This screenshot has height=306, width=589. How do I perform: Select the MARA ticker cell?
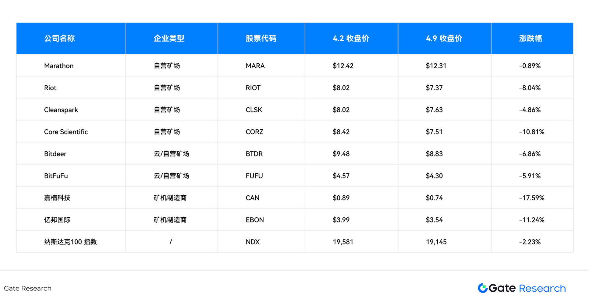click(255, 65)
